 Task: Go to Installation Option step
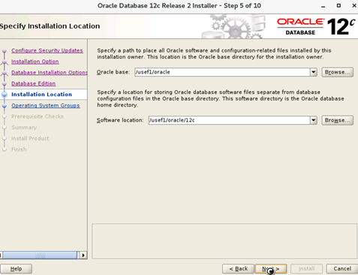[x=35, y=62]
